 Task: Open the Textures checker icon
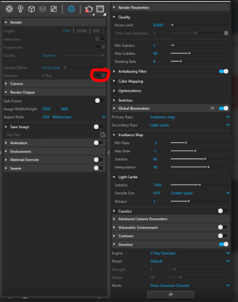click(x=54, y=9)
